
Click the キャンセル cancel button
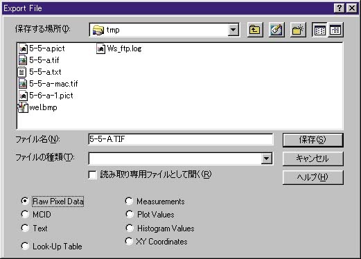[313, 159]
